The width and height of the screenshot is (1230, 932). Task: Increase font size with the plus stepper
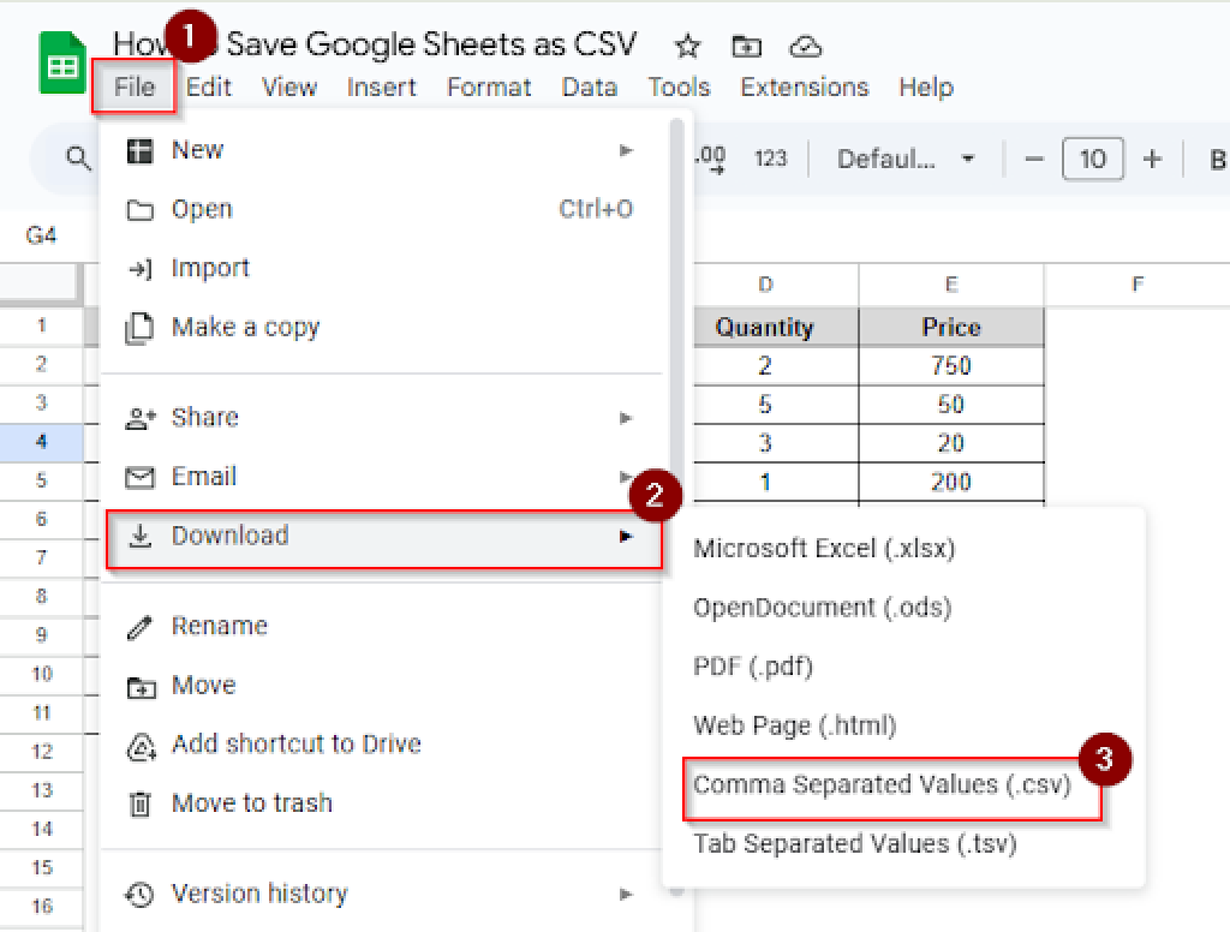coord(1153,158)
